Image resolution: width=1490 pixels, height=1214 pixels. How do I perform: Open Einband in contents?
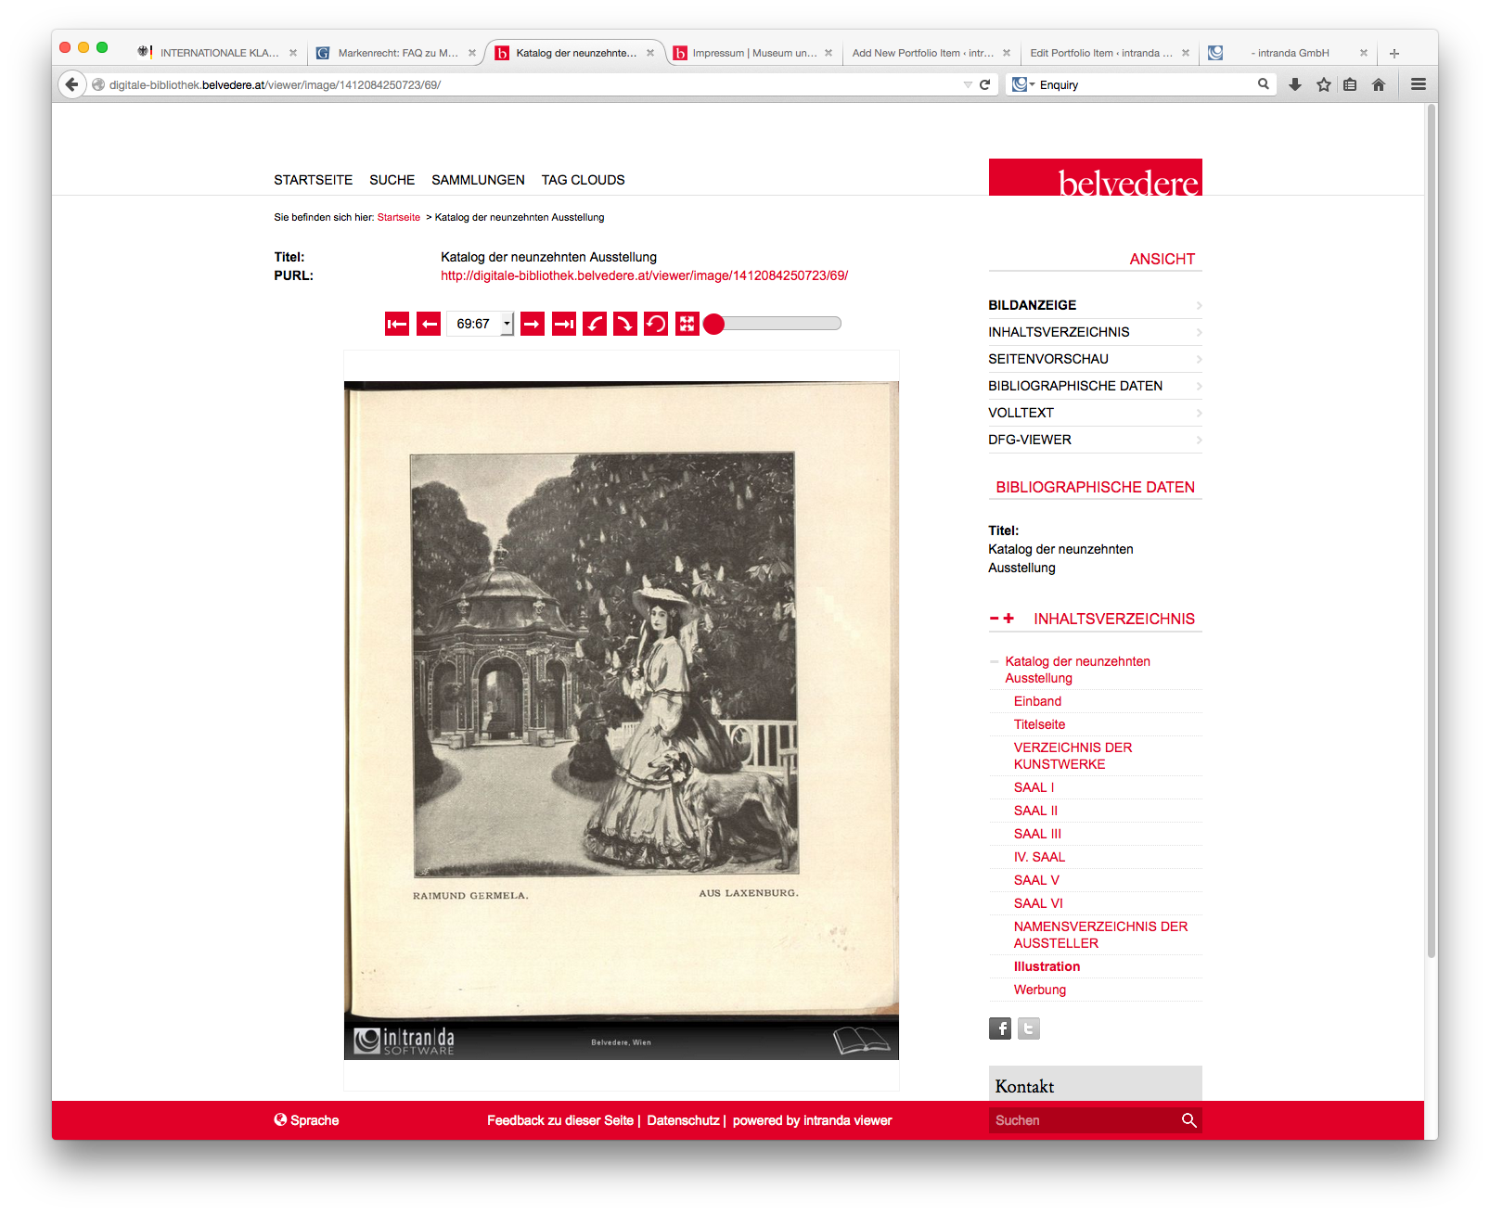tap(1037, 701)
